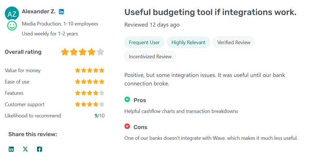Click the overall rating stars
This screenshot has width=315, height=163.
coord(83,52)
